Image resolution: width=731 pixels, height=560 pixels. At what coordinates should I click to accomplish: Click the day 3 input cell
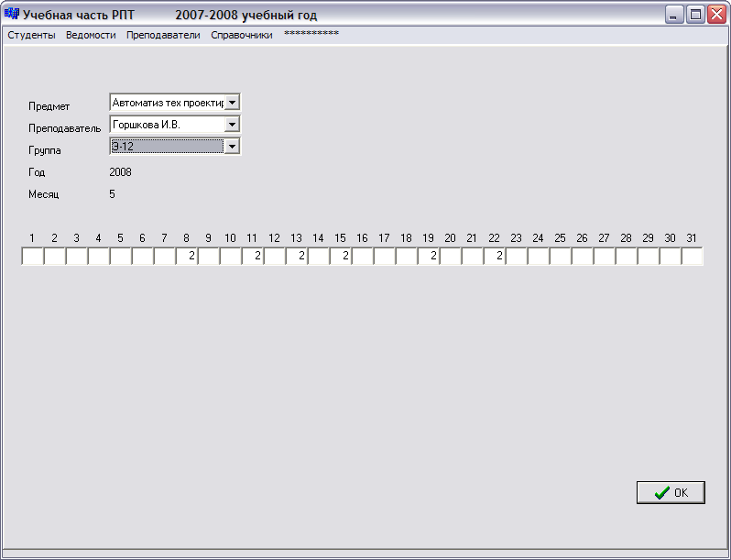(x=76, y=256)
